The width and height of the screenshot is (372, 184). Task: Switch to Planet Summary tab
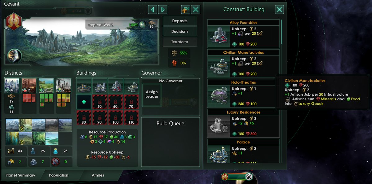(20, 175)
